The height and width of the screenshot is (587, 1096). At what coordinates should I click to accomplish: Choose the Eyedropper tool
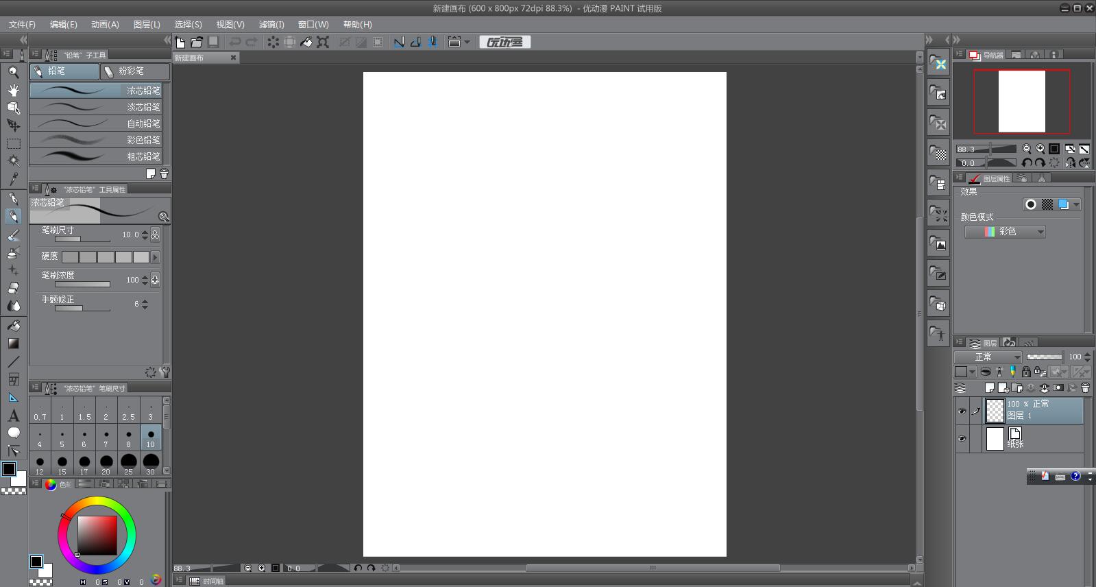13,179
